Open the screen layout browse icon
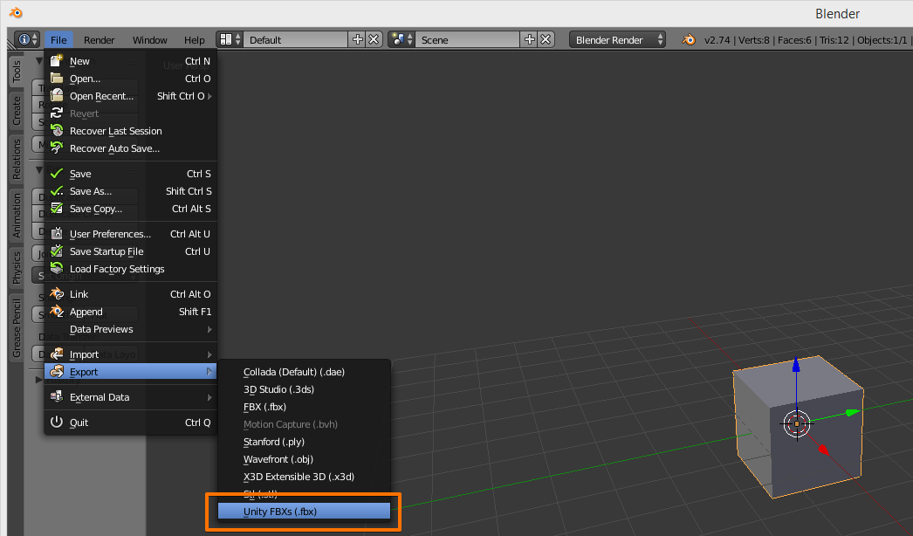Viewport: 913px width, 536px height. [230, 39]
